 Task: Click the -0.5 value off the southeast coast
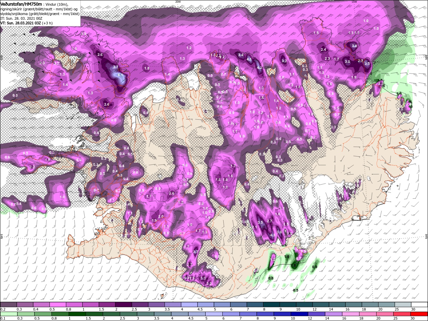point(295,290)
